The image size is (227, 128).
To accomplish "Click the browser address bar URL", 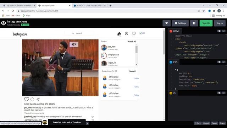I will click(x=39, y=11).
